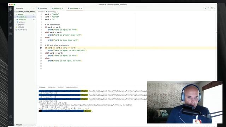Expand the TIMELINE section
This screenshot has height=127, width=226.
pyautogui.click(x=25, y=125)
